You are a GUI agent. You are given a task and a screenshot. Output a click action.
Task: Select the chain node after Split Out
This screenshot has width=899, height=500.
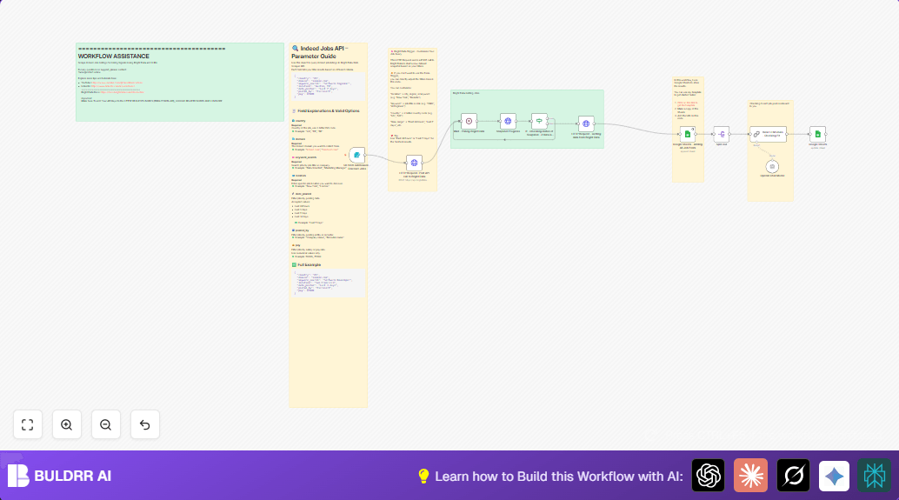[768, 134]
